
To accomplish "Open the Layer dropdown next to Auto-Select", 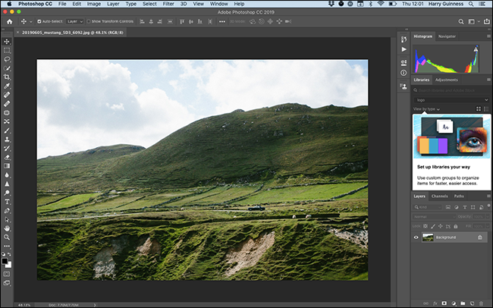I will [x=76, y=22].
